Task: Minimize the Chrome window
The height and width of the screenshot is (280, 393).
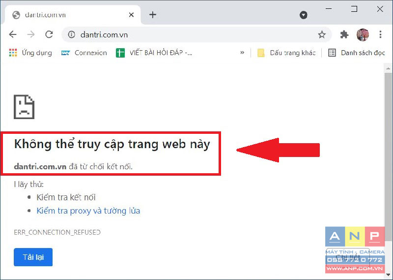Action: [329, 9]
